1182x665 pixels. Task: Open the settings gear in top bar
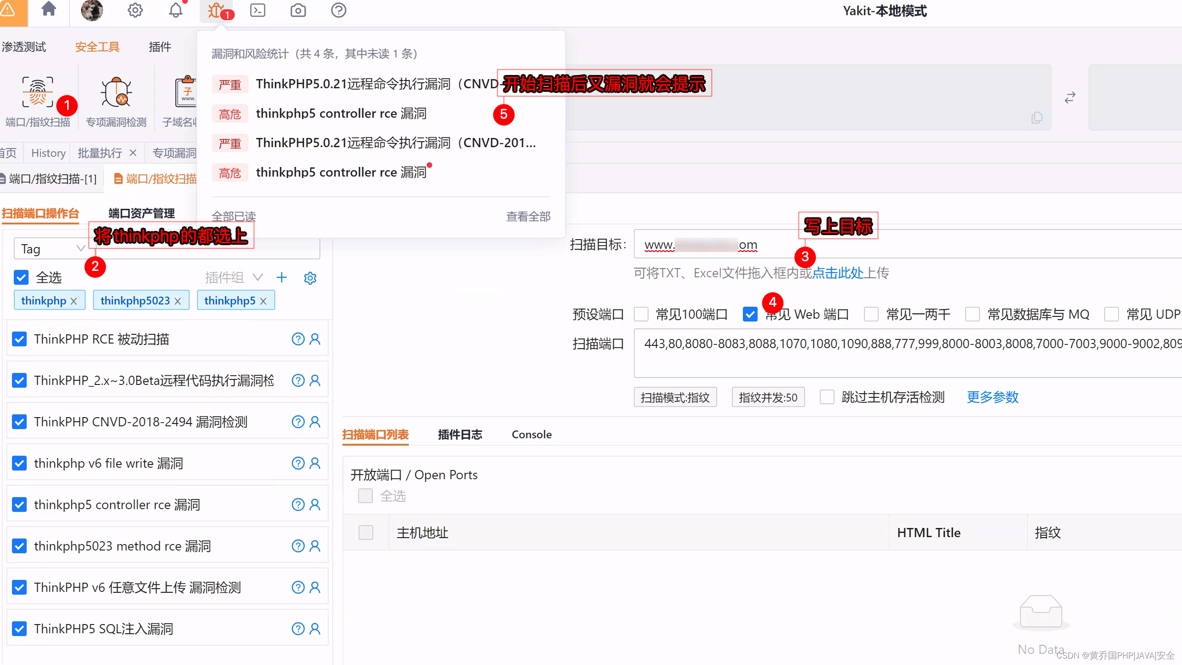tap(135, 10)
